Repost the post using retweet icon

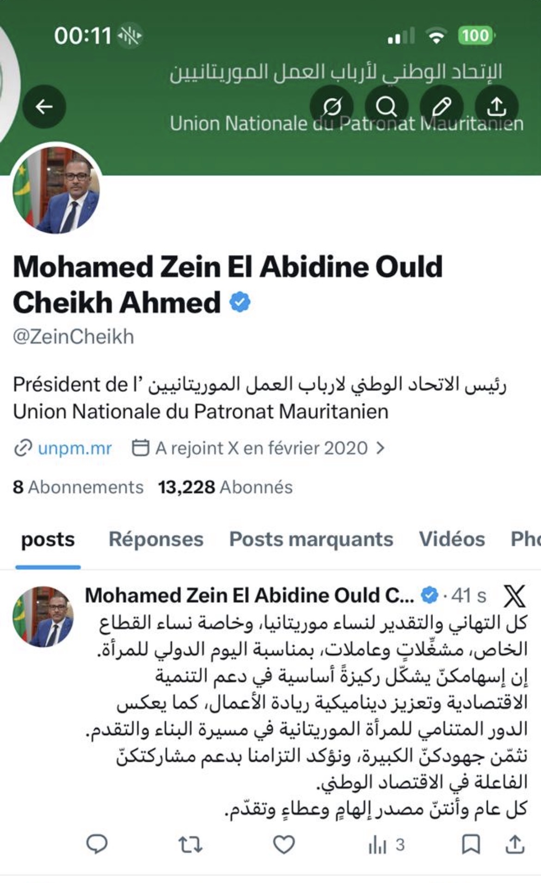pos(191,845)
